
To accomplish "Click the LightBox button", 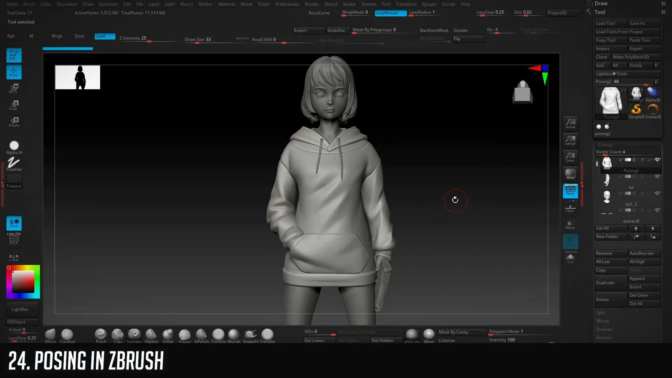I will click(x=22, y=309).
